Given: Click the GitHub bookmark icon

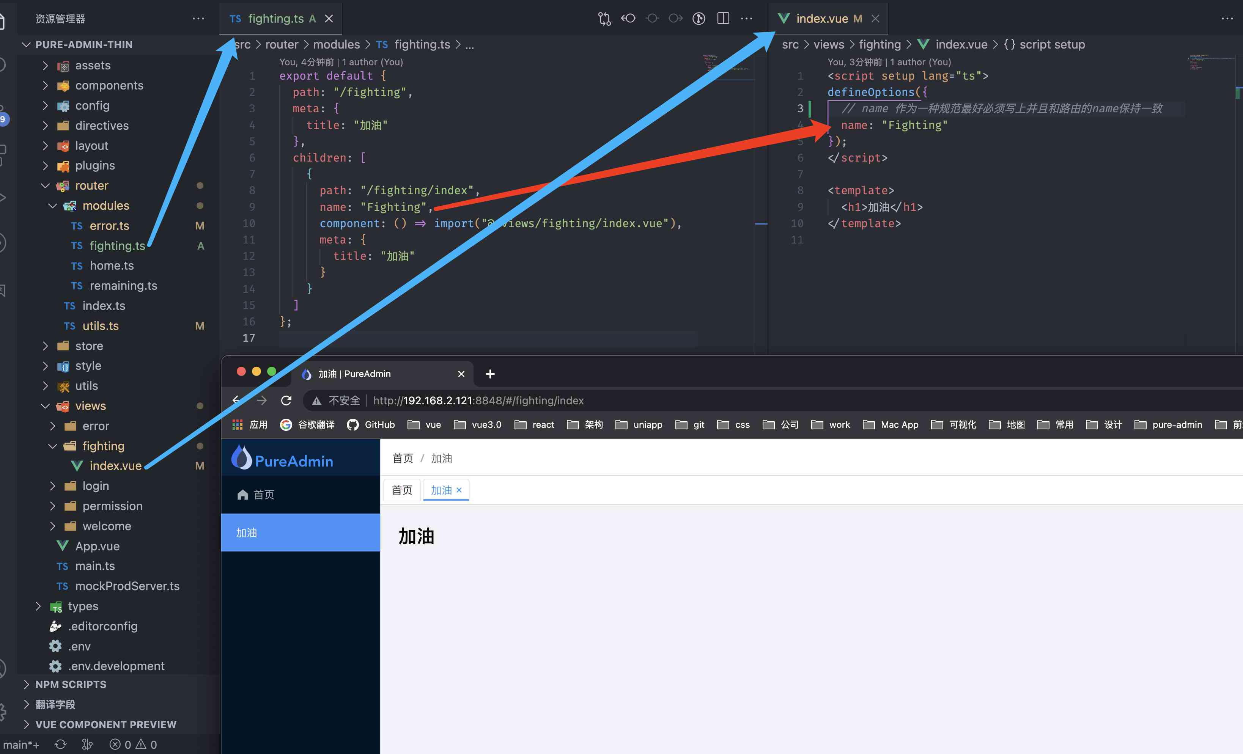Looking at the screenshot, I should coord(352,425).
